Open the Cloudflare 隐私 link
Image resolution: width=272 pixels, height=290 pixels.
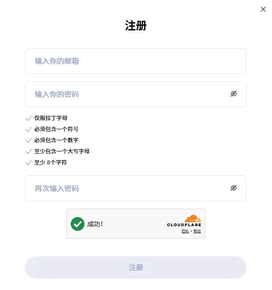point(185,231)
